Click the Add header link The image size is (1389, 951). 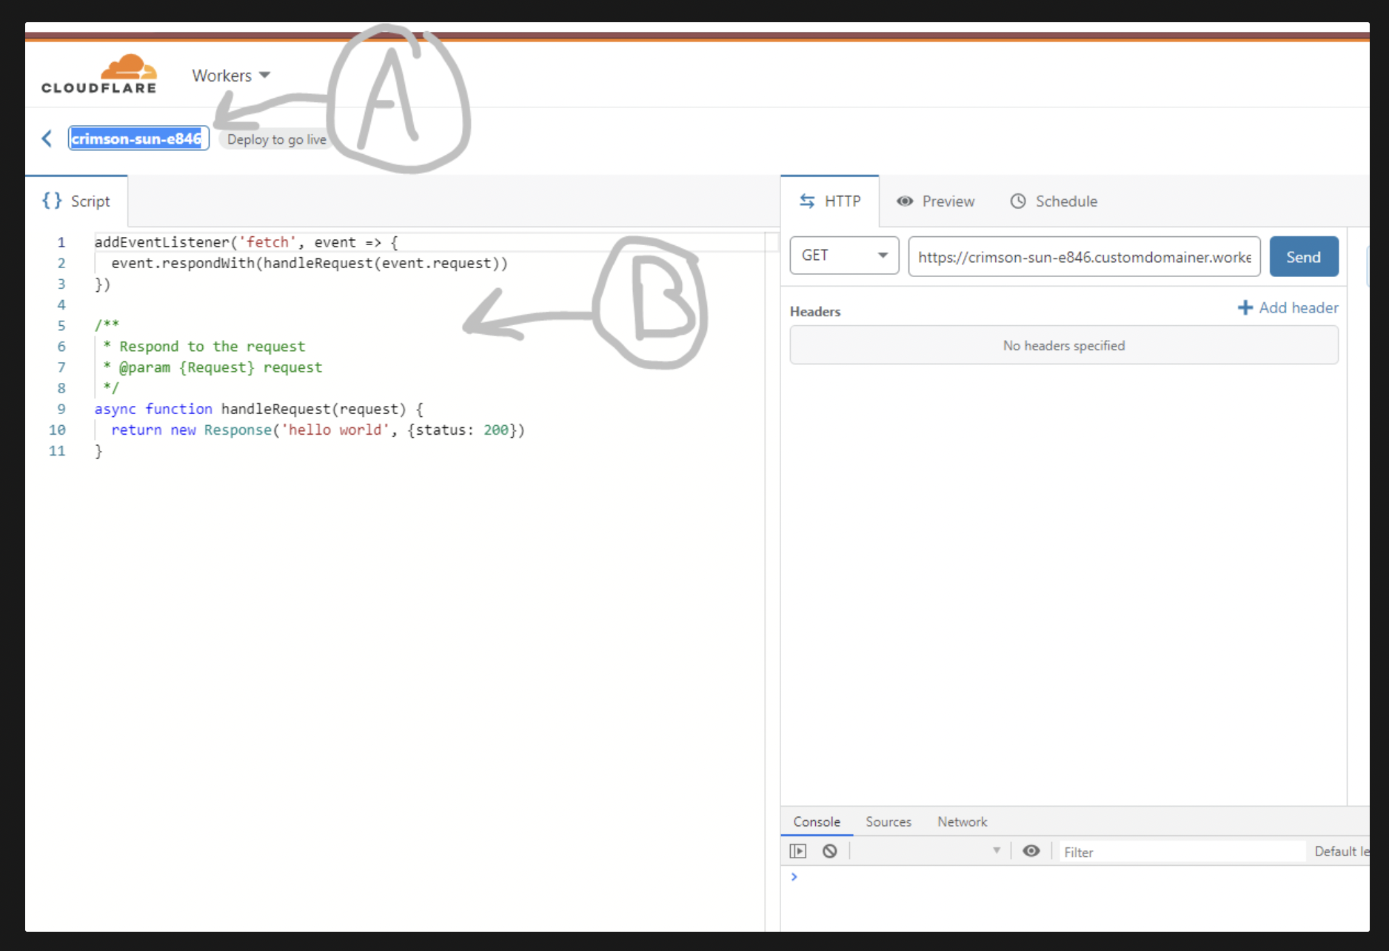pos(1298,307)
